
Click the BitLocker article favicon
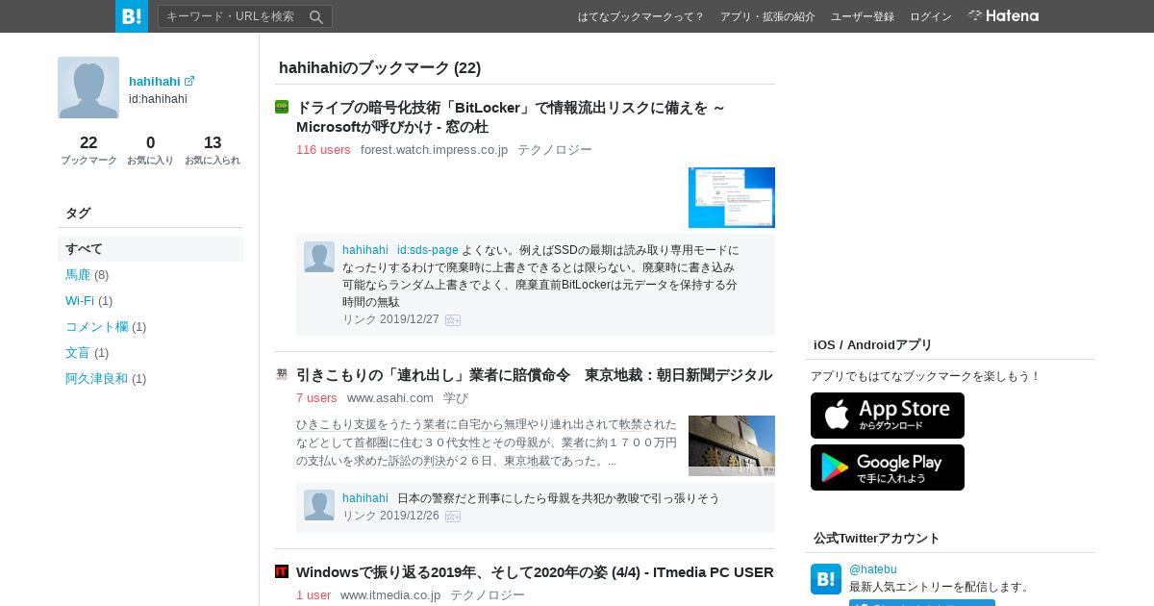[x=282, y=107]
